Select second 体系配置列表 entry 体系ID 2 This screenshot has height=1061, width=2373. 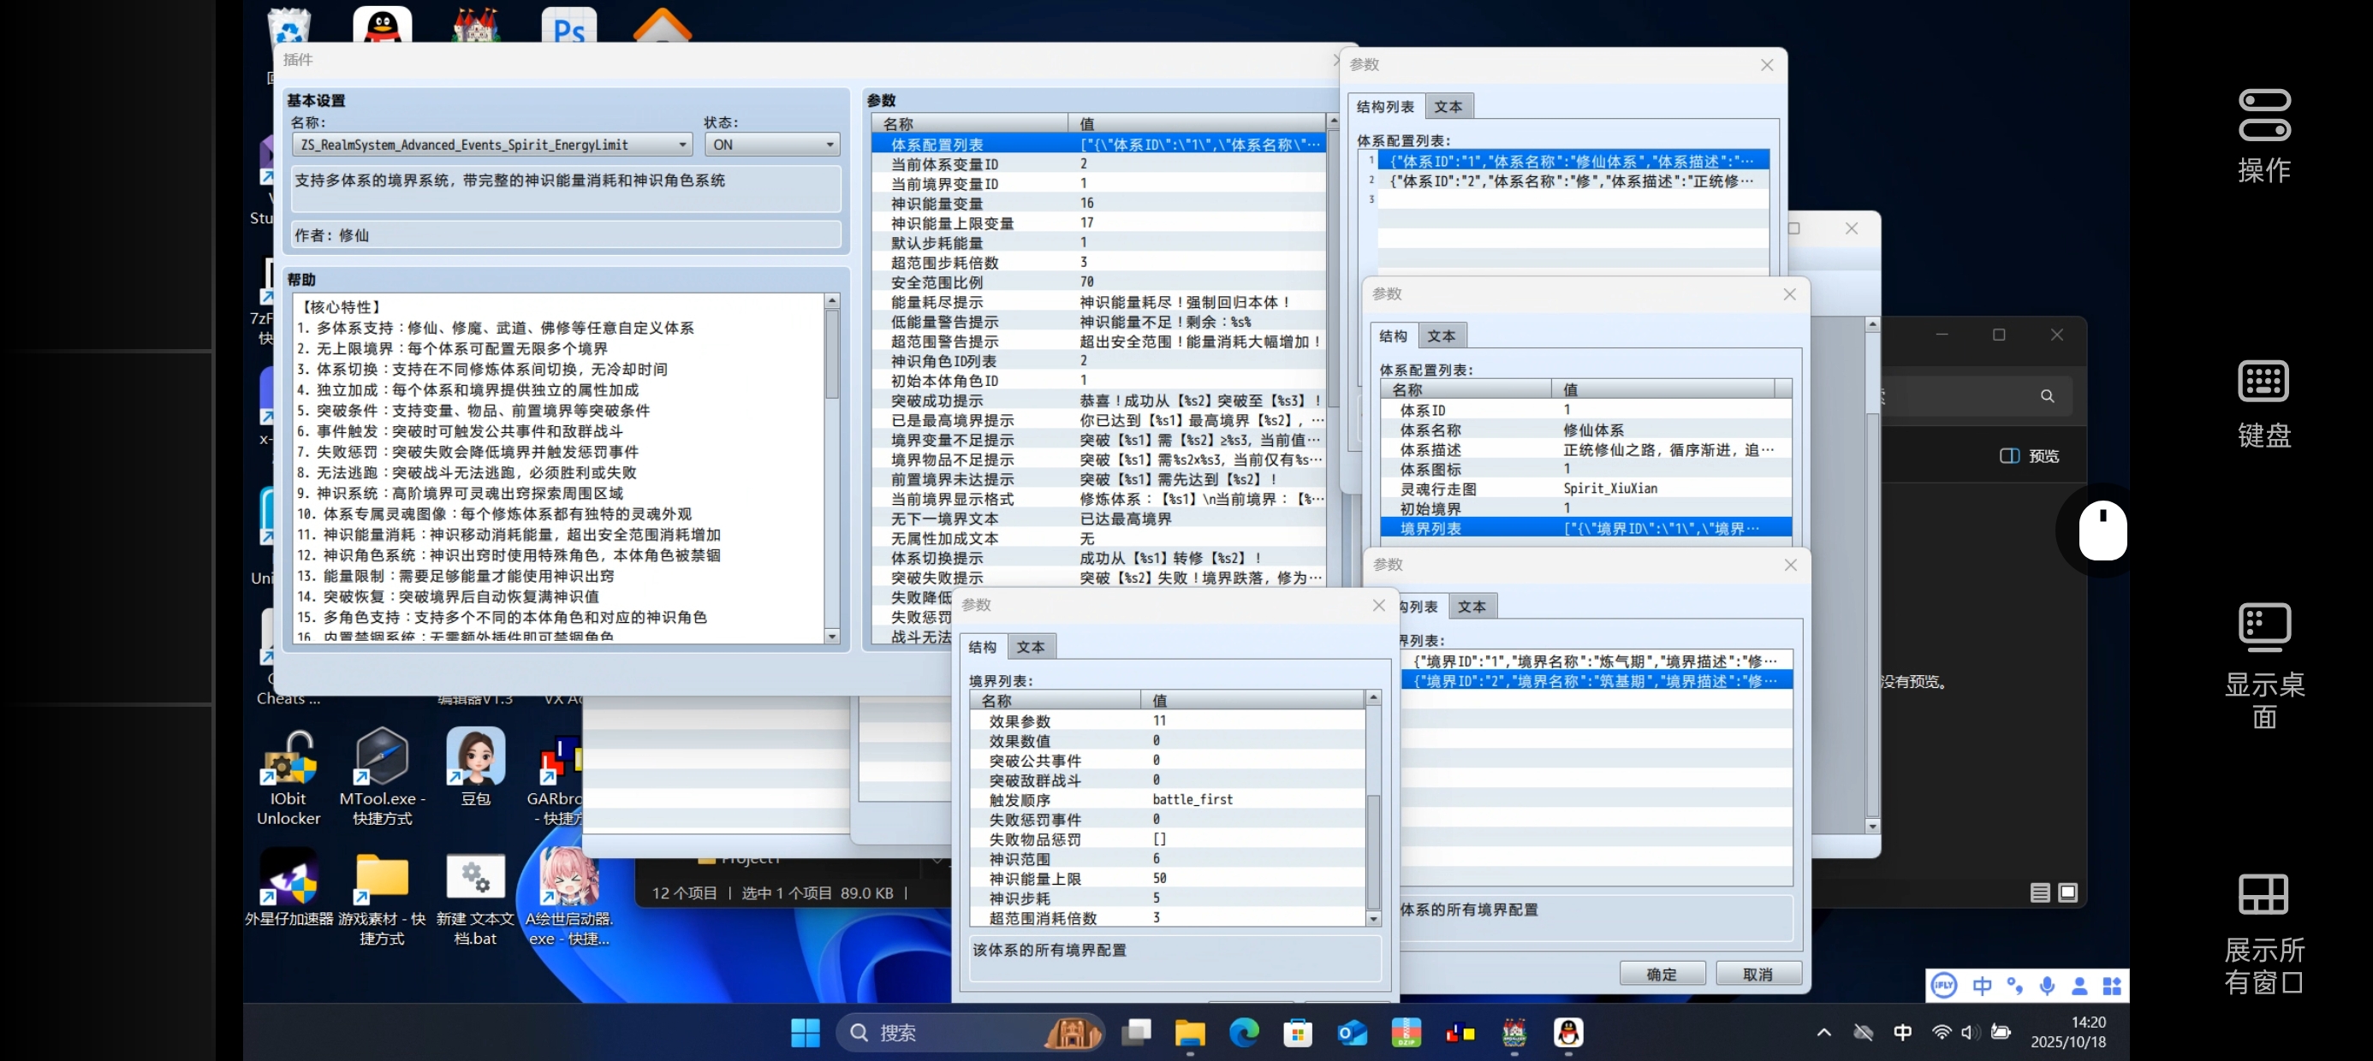point(1573,181)
